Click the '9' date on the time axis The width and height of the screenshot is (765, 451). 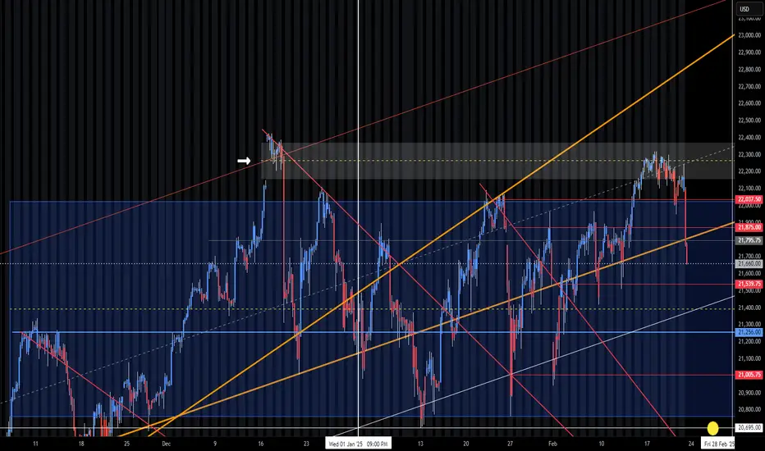pos(215,444)
